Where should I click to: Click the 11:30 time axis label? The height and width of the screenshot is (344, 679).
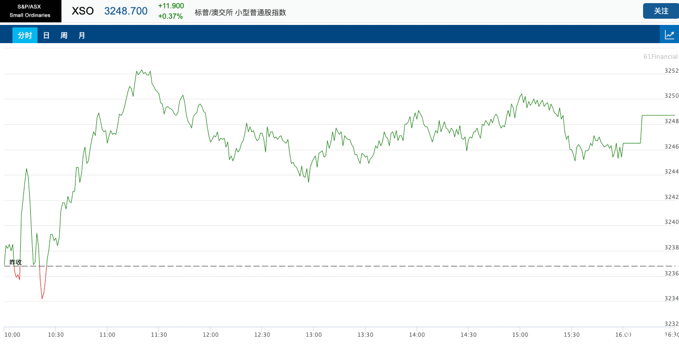point(159,335)
